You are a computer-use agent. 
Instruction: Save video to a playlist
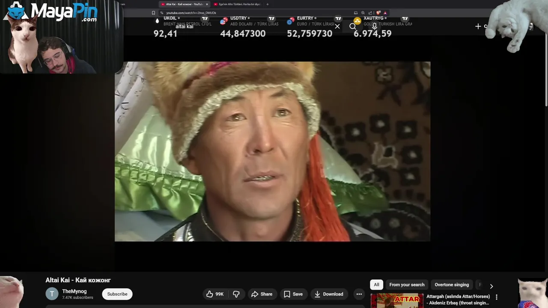click(x=293, y=294)
